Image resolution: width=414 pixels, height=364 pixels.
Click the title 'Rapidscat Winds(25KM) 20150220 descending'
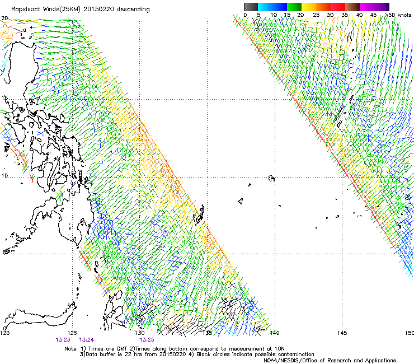(x=81, y=10)
